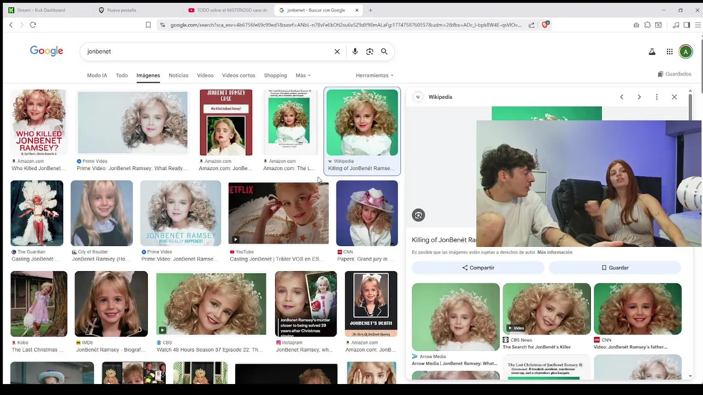Switch to the Vídeos tab

coord(205,75)
